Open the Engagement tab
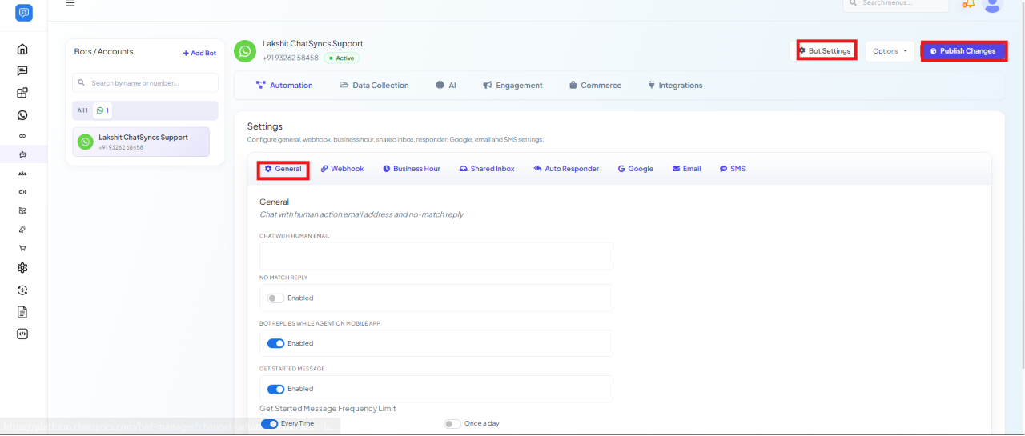The height and width of the screenshot is (436, 1025). [512, 85]
